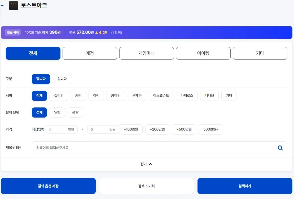Screen dimensions: 294x199
Task: Click the 직접입력 label
Action: pyautogui.click(x=38, y=129)
